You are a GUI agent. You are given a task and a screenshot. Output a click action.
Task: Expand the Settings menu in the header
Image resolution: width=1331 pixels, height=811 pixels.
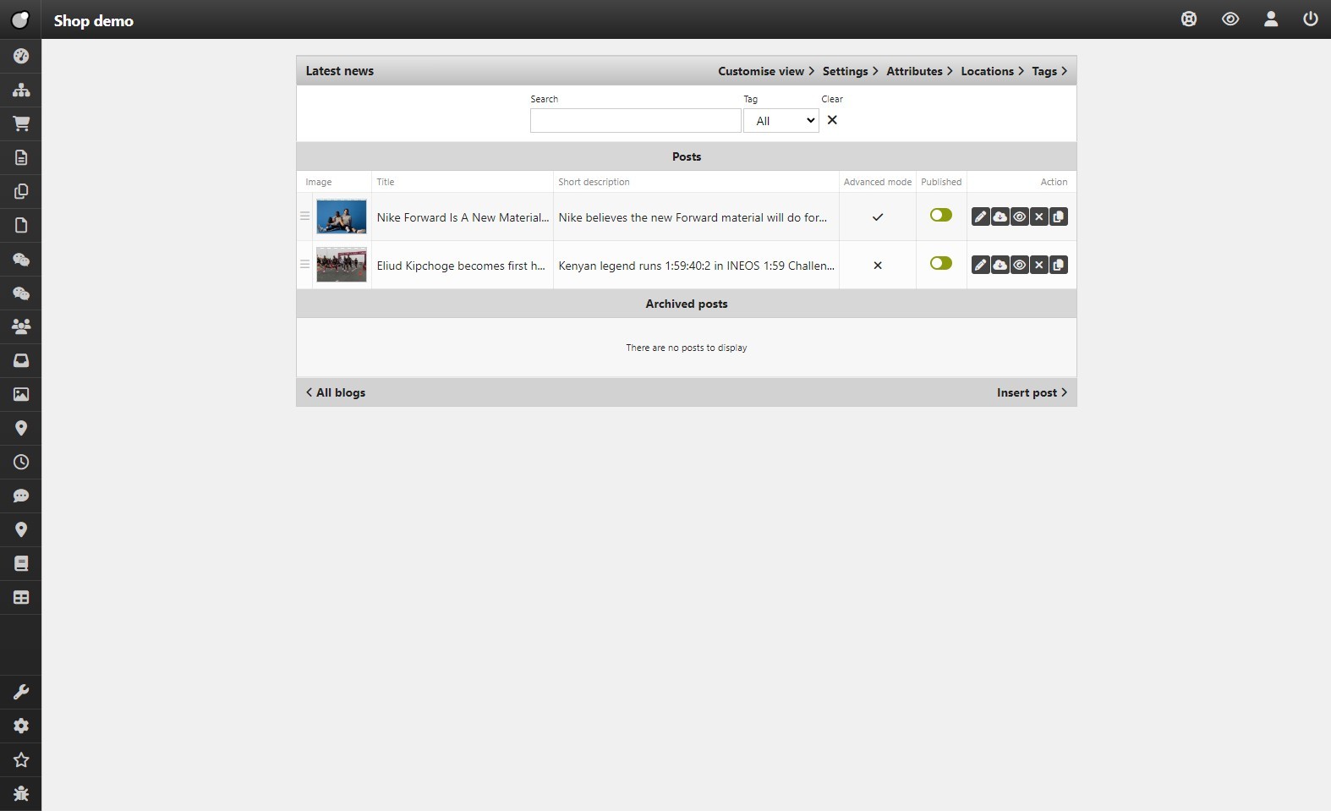point(850,71)
